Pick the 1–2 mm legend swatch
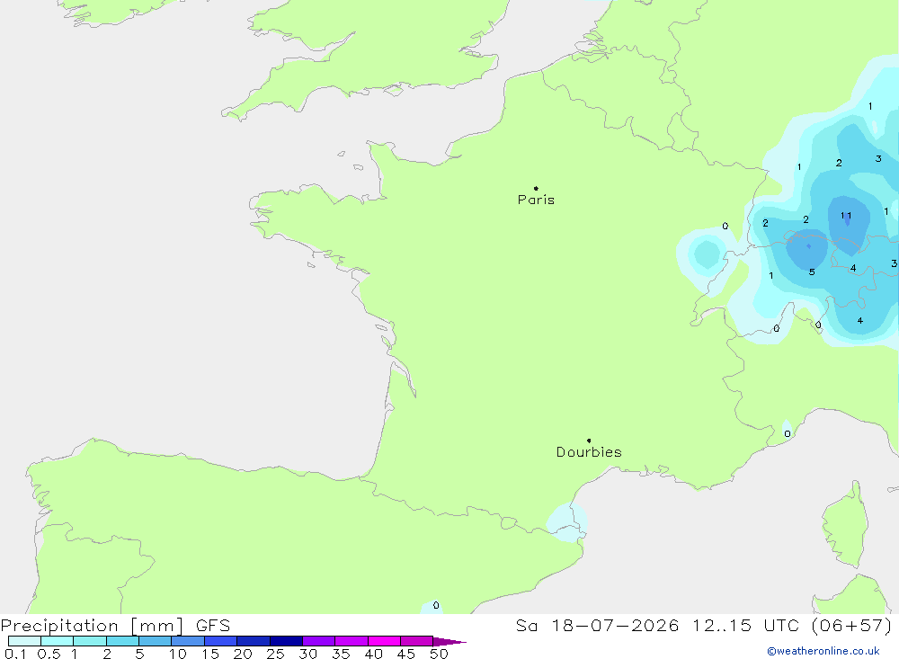Viewport: 899px width, 659px height. (x=90, y=641)
